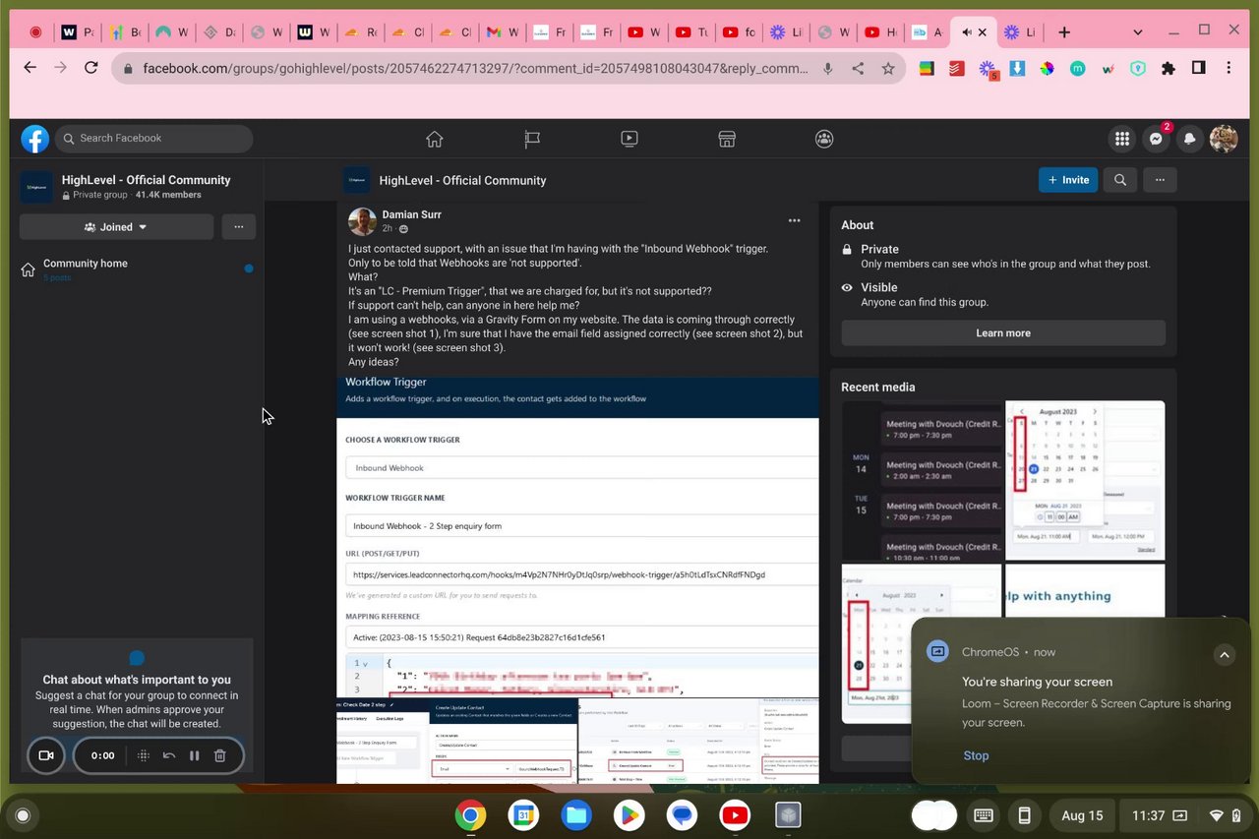The height and width of the screenshot is (839, 1259).
Task: Open Chrome from the shelf
Action: point(470,815)
